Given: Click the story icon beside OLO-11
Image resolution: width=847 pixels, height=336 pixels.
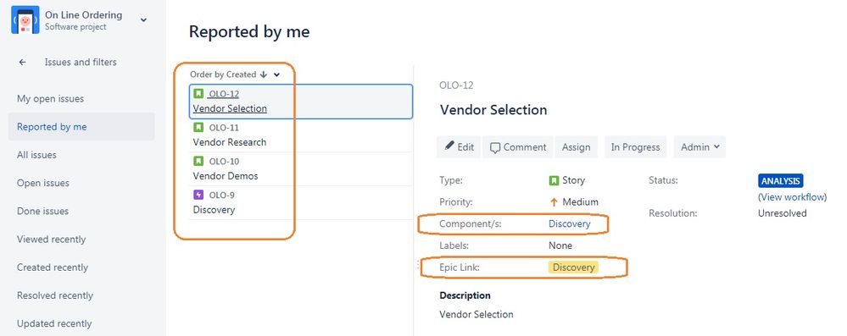Looking at the screenshot, I should pos(198,127).
